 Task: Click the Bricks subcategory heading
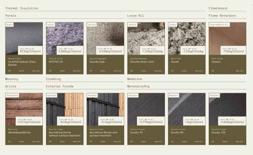11,86
